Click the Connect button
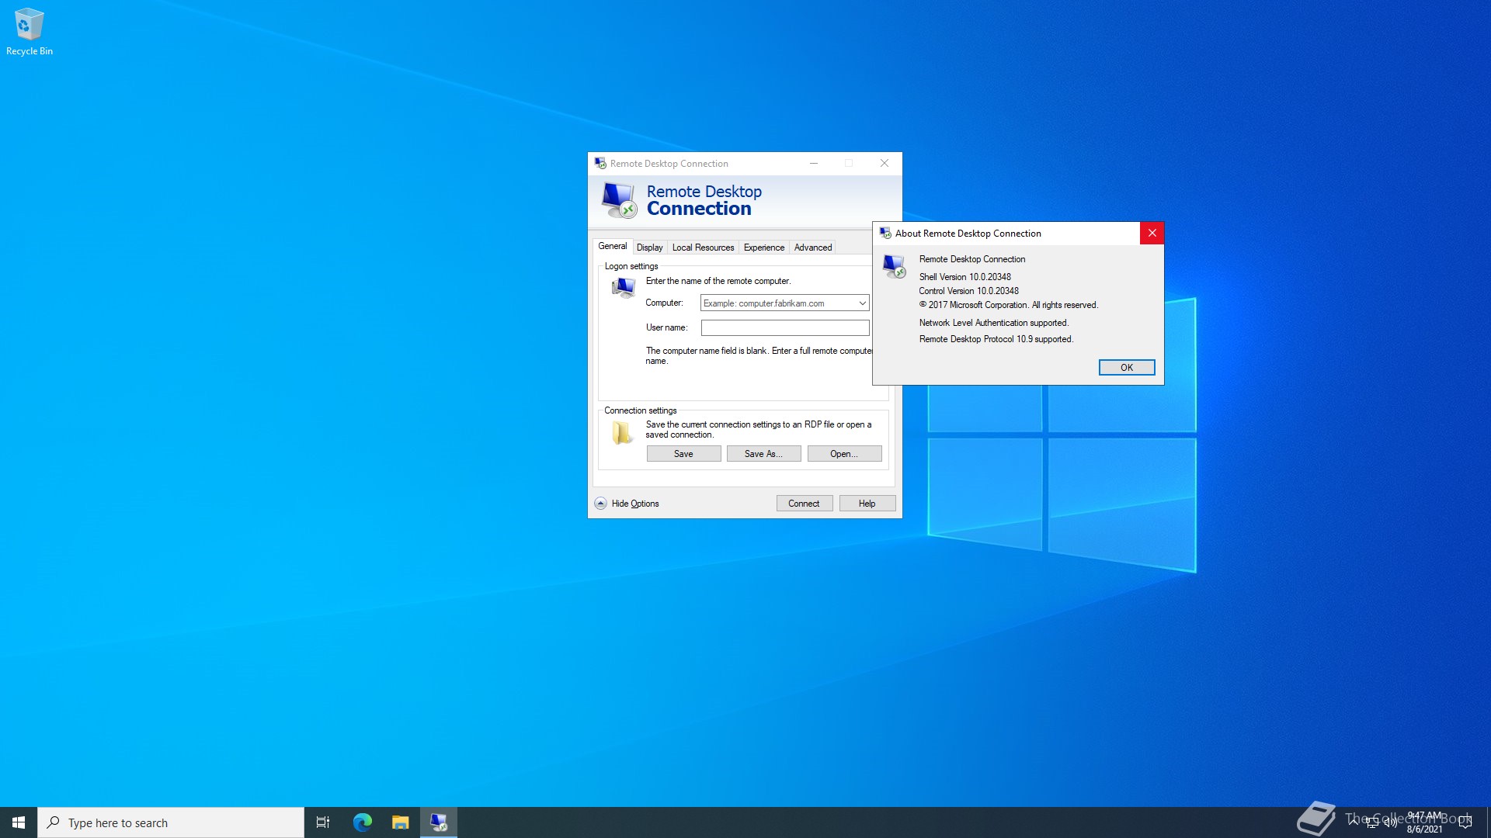1491x838 pixels. [804, 504]
